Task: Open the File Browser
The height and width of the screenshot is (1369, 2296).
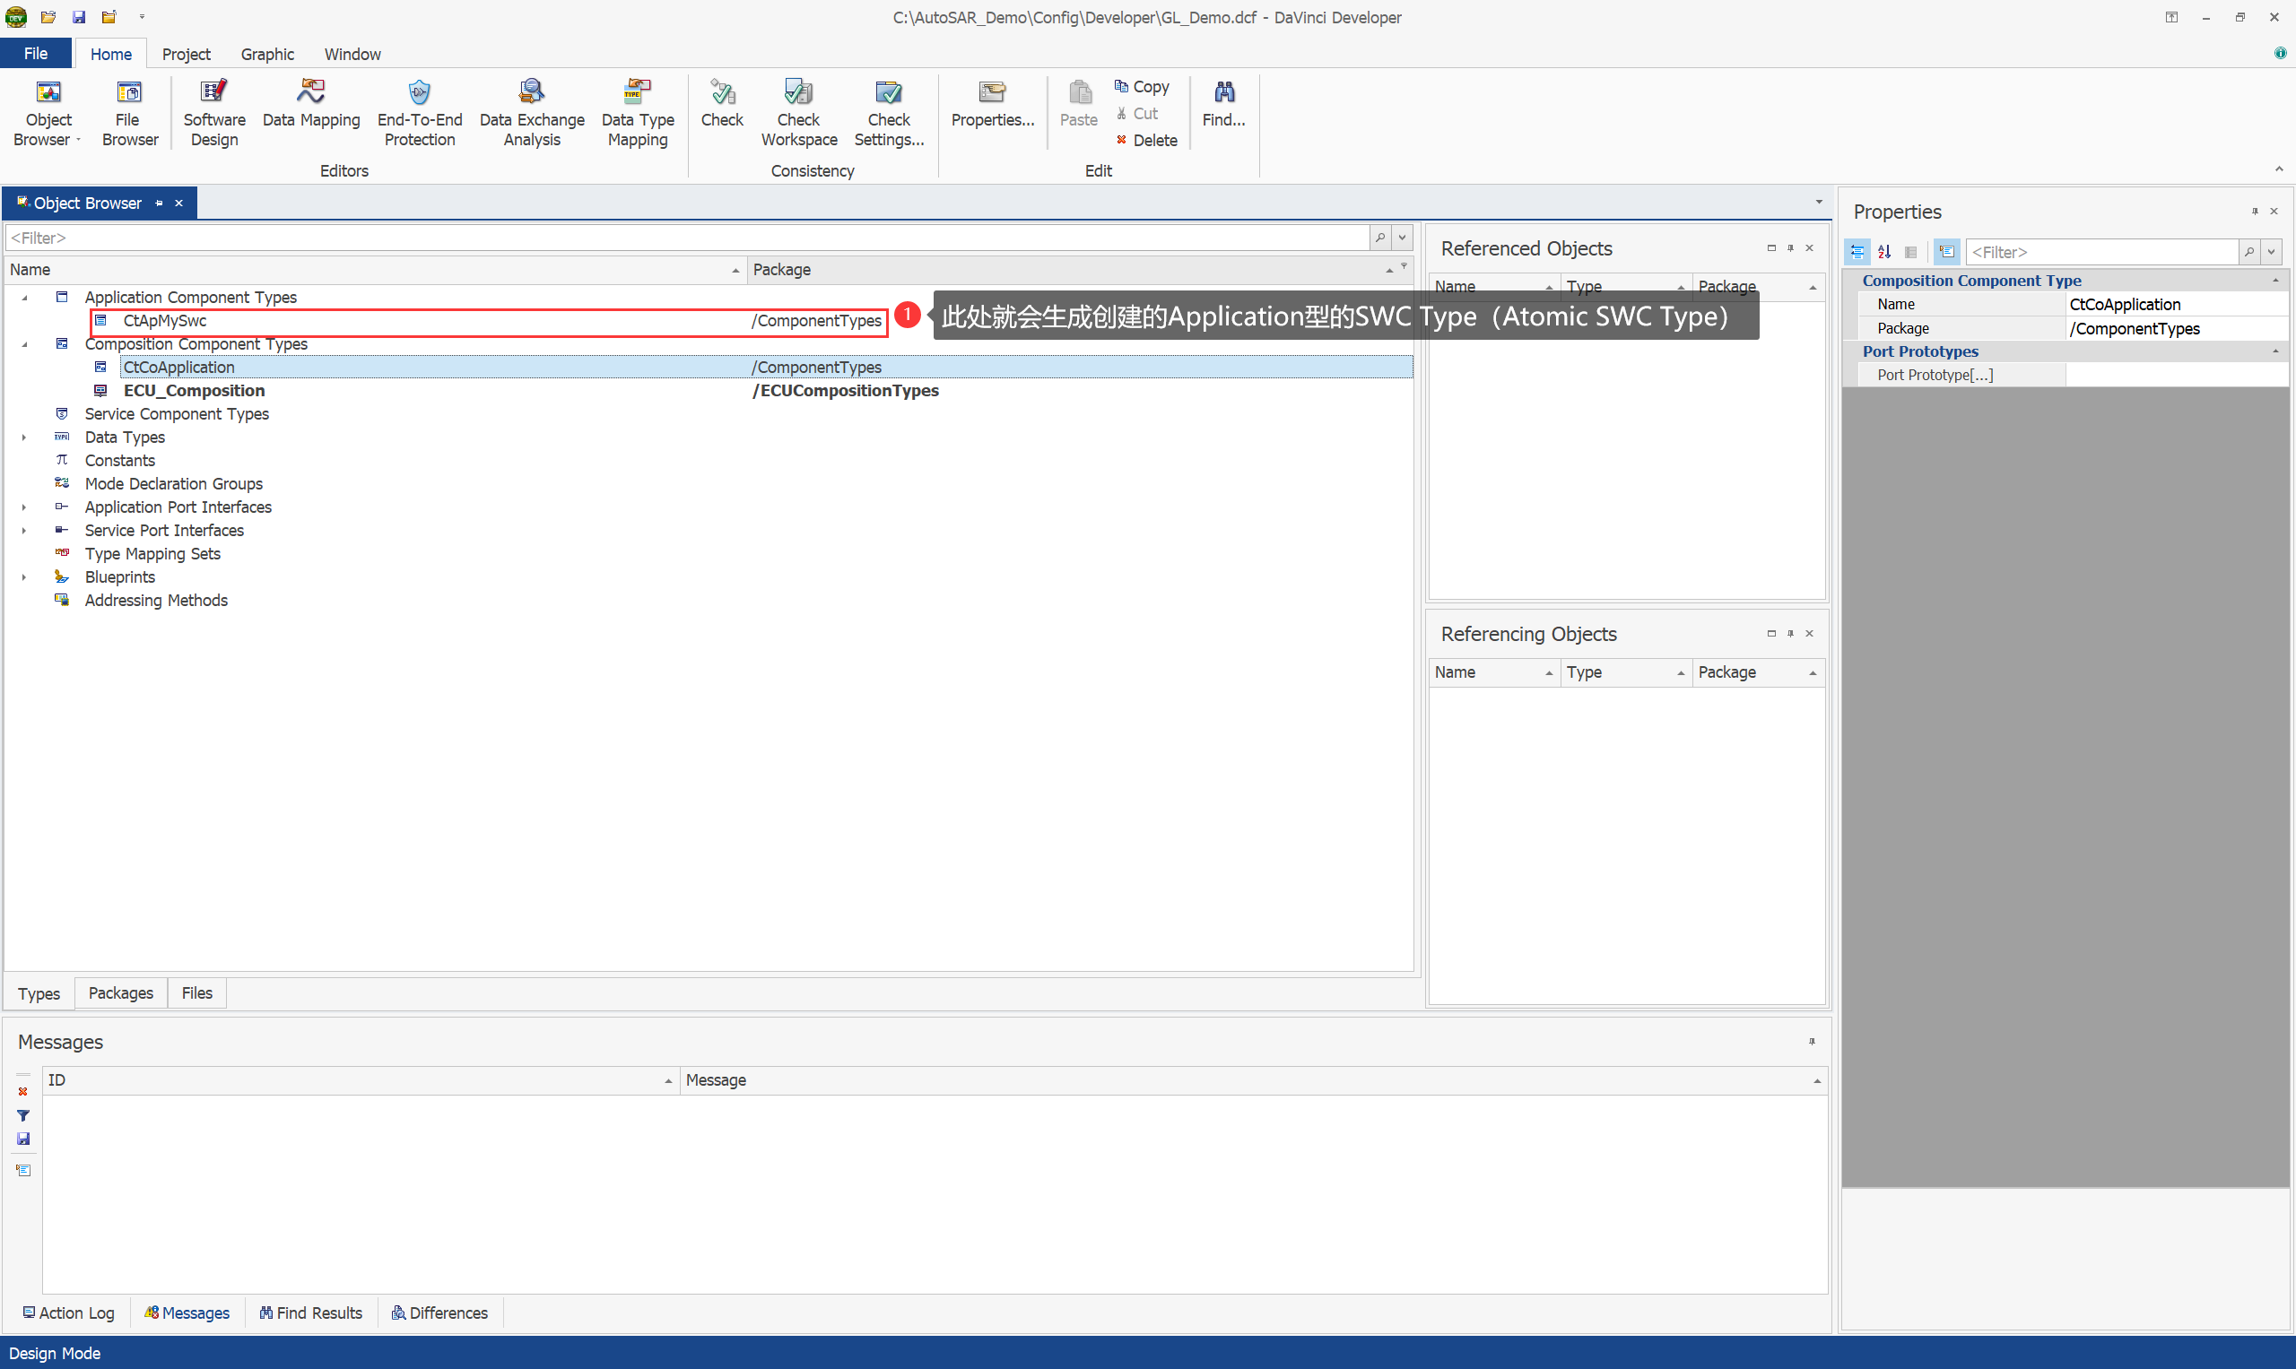Action: point(129,113)
